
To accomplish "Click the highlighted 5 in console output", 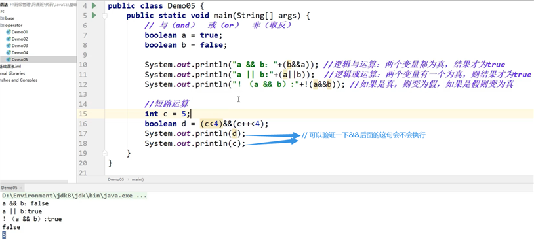I will click(x=4, y=235).
